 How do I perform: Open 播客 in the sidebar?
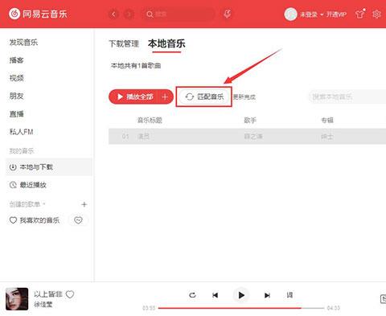(x=16, y=60)
